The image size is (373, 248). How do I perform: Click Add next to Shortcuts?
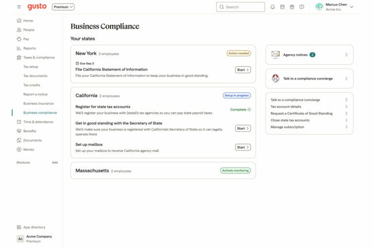55,163
